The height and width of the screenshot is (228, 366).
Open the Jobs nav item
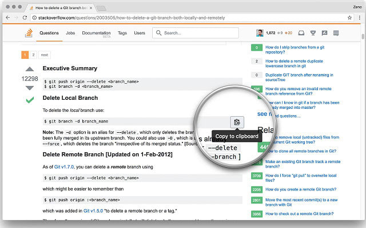tap(70, 33)
